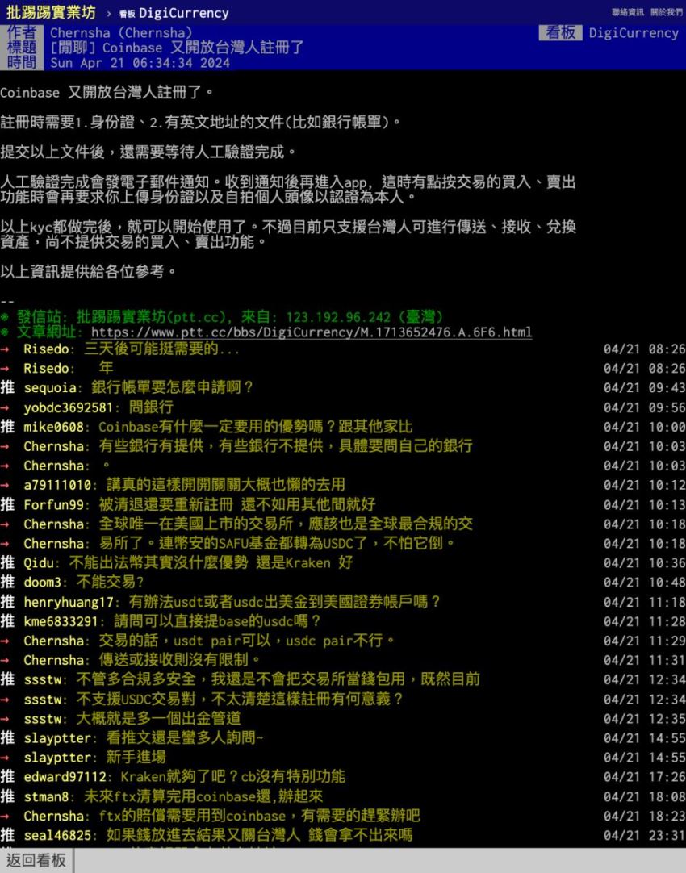Screen dimensions: 686x873
Task: Click ssstw's comment '不支援USDC交易對'
Action: (240, 700)
